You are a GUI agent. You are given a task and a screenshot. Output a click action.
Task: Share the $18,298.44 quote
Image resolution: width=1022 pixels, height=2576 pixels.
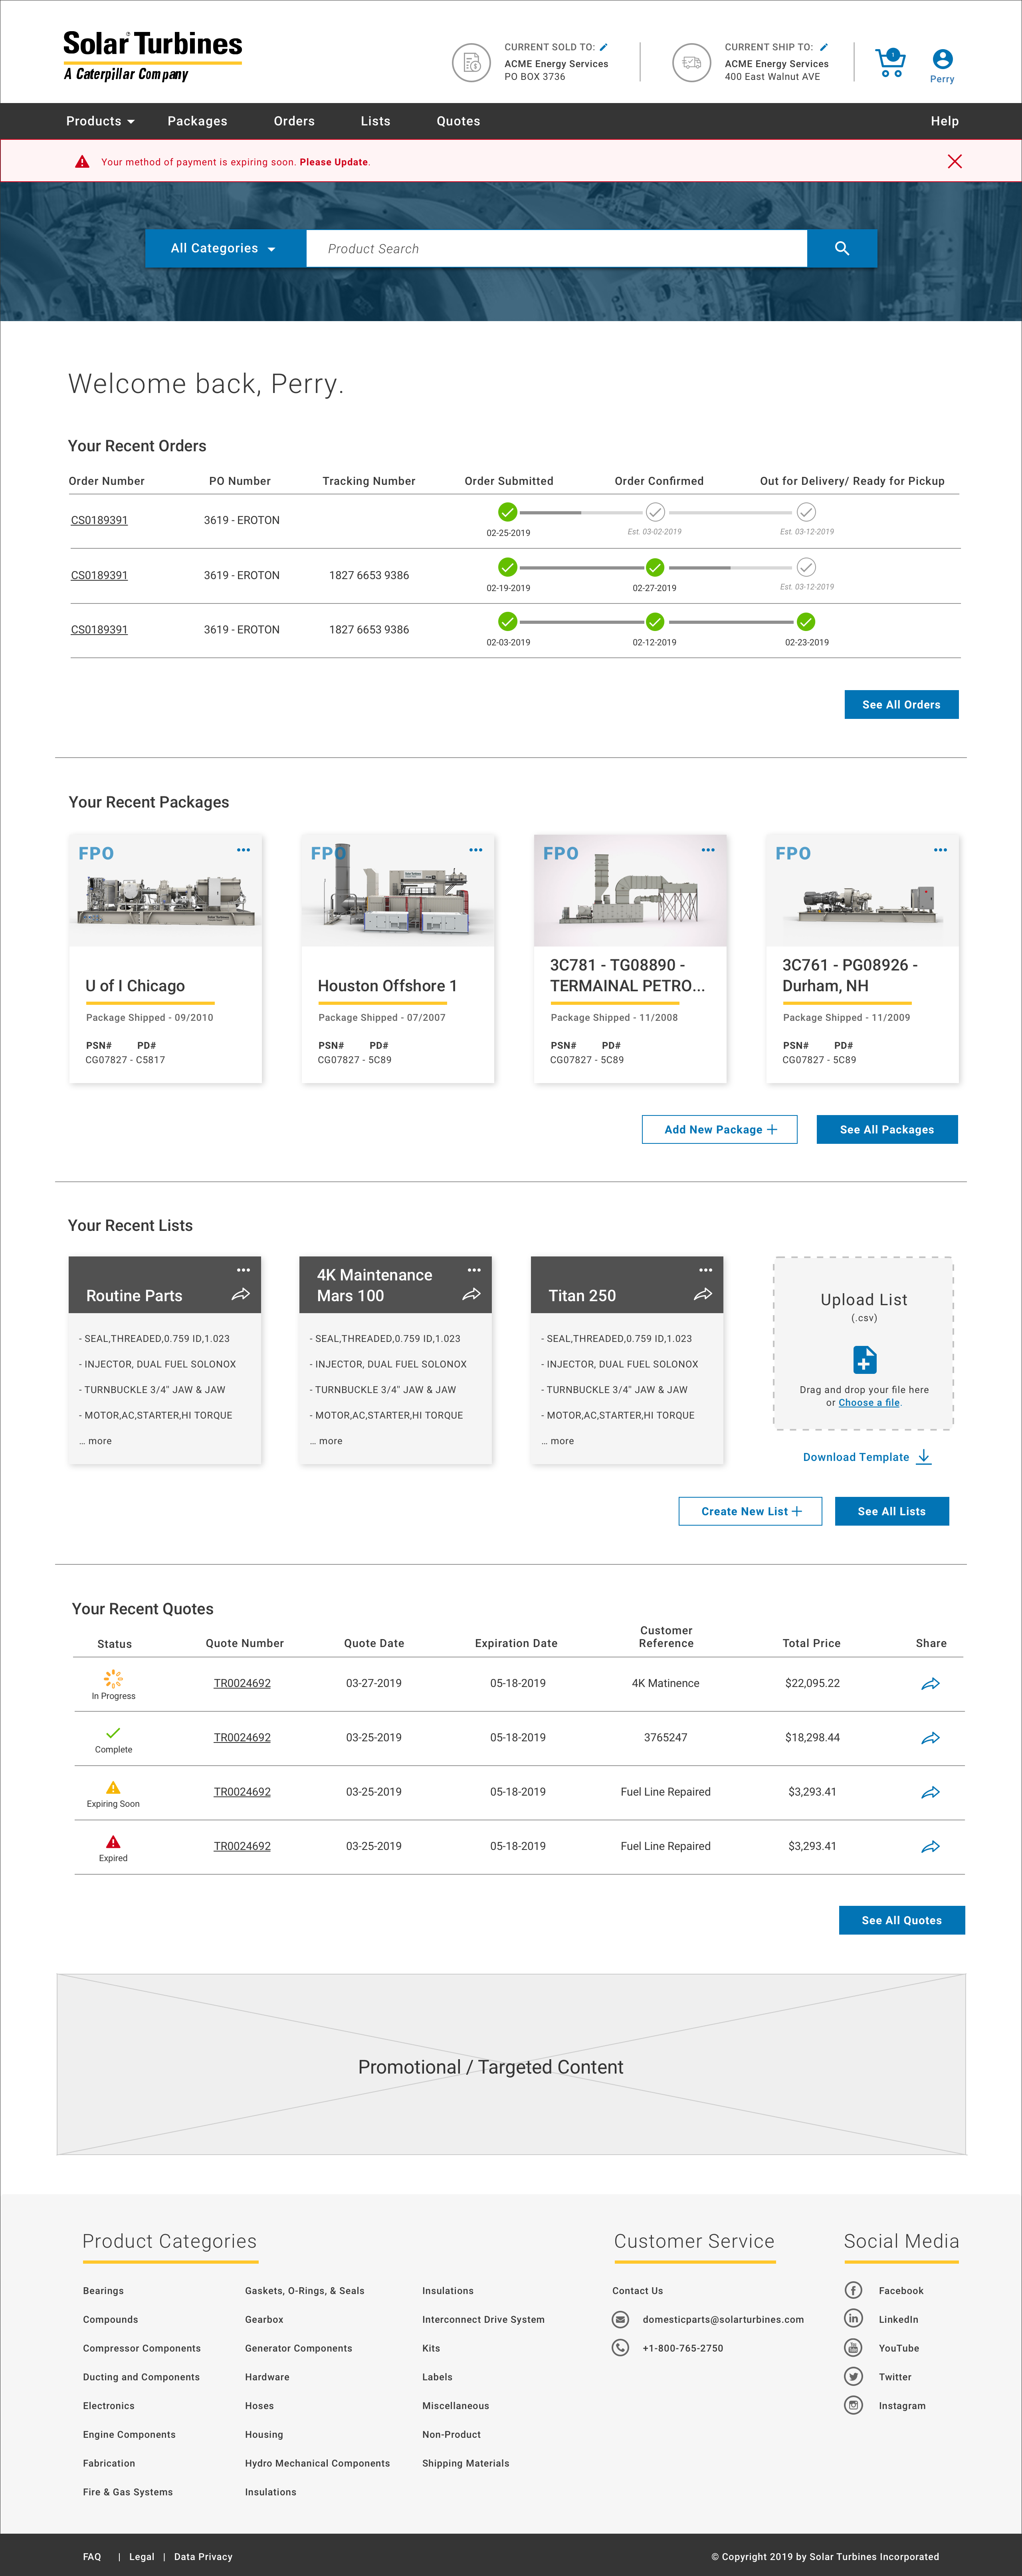point(930,1738)
